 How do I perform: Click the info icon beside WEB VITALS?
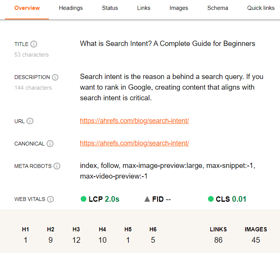point(50,199)
